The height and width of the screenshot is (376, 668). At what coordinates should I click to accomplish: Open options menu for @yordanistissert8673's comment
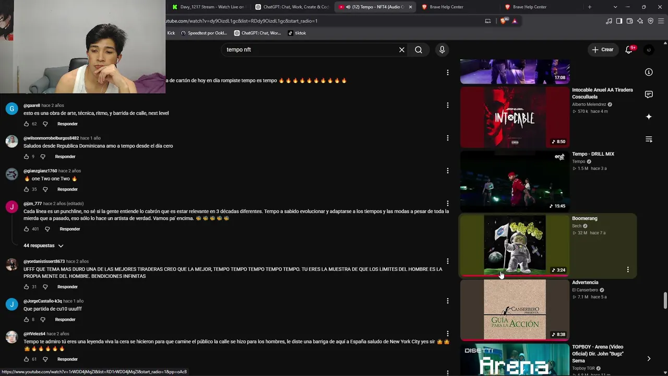click(447, 261)
